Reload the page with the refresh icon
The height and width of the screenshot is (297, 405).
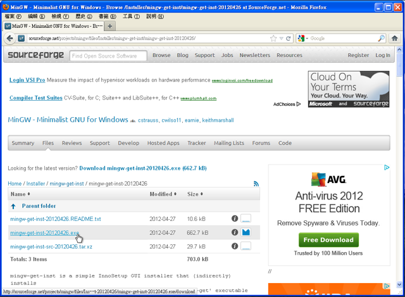tap(289, 39)
